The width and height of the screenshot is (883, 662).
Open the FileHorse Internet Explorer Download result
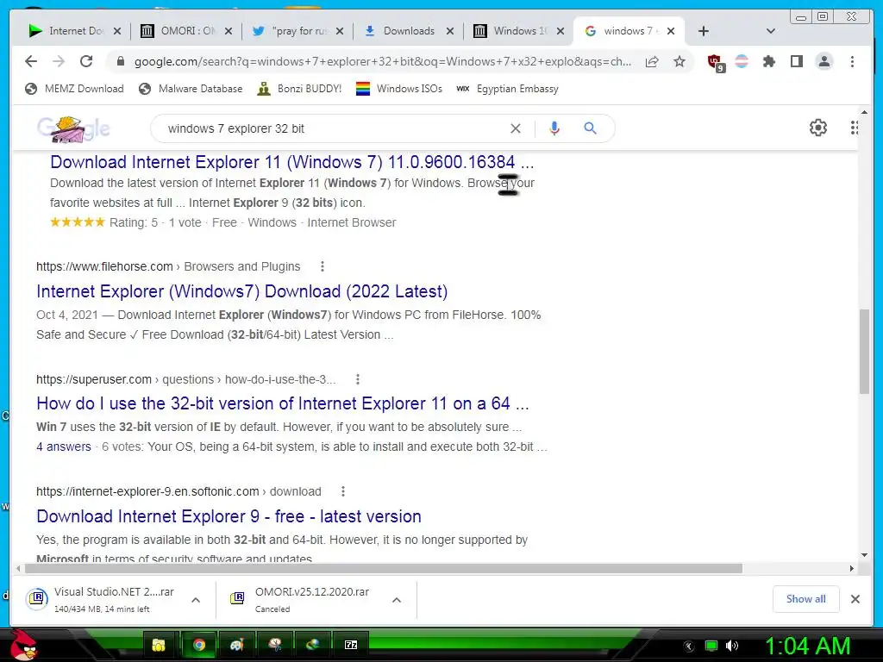241,291
